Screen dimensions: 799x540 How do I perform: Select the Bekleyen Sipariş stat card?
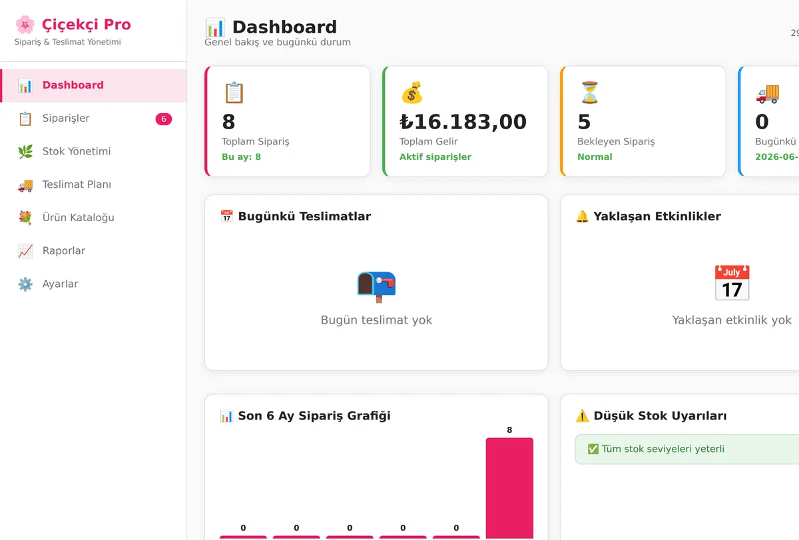point(643,121)
